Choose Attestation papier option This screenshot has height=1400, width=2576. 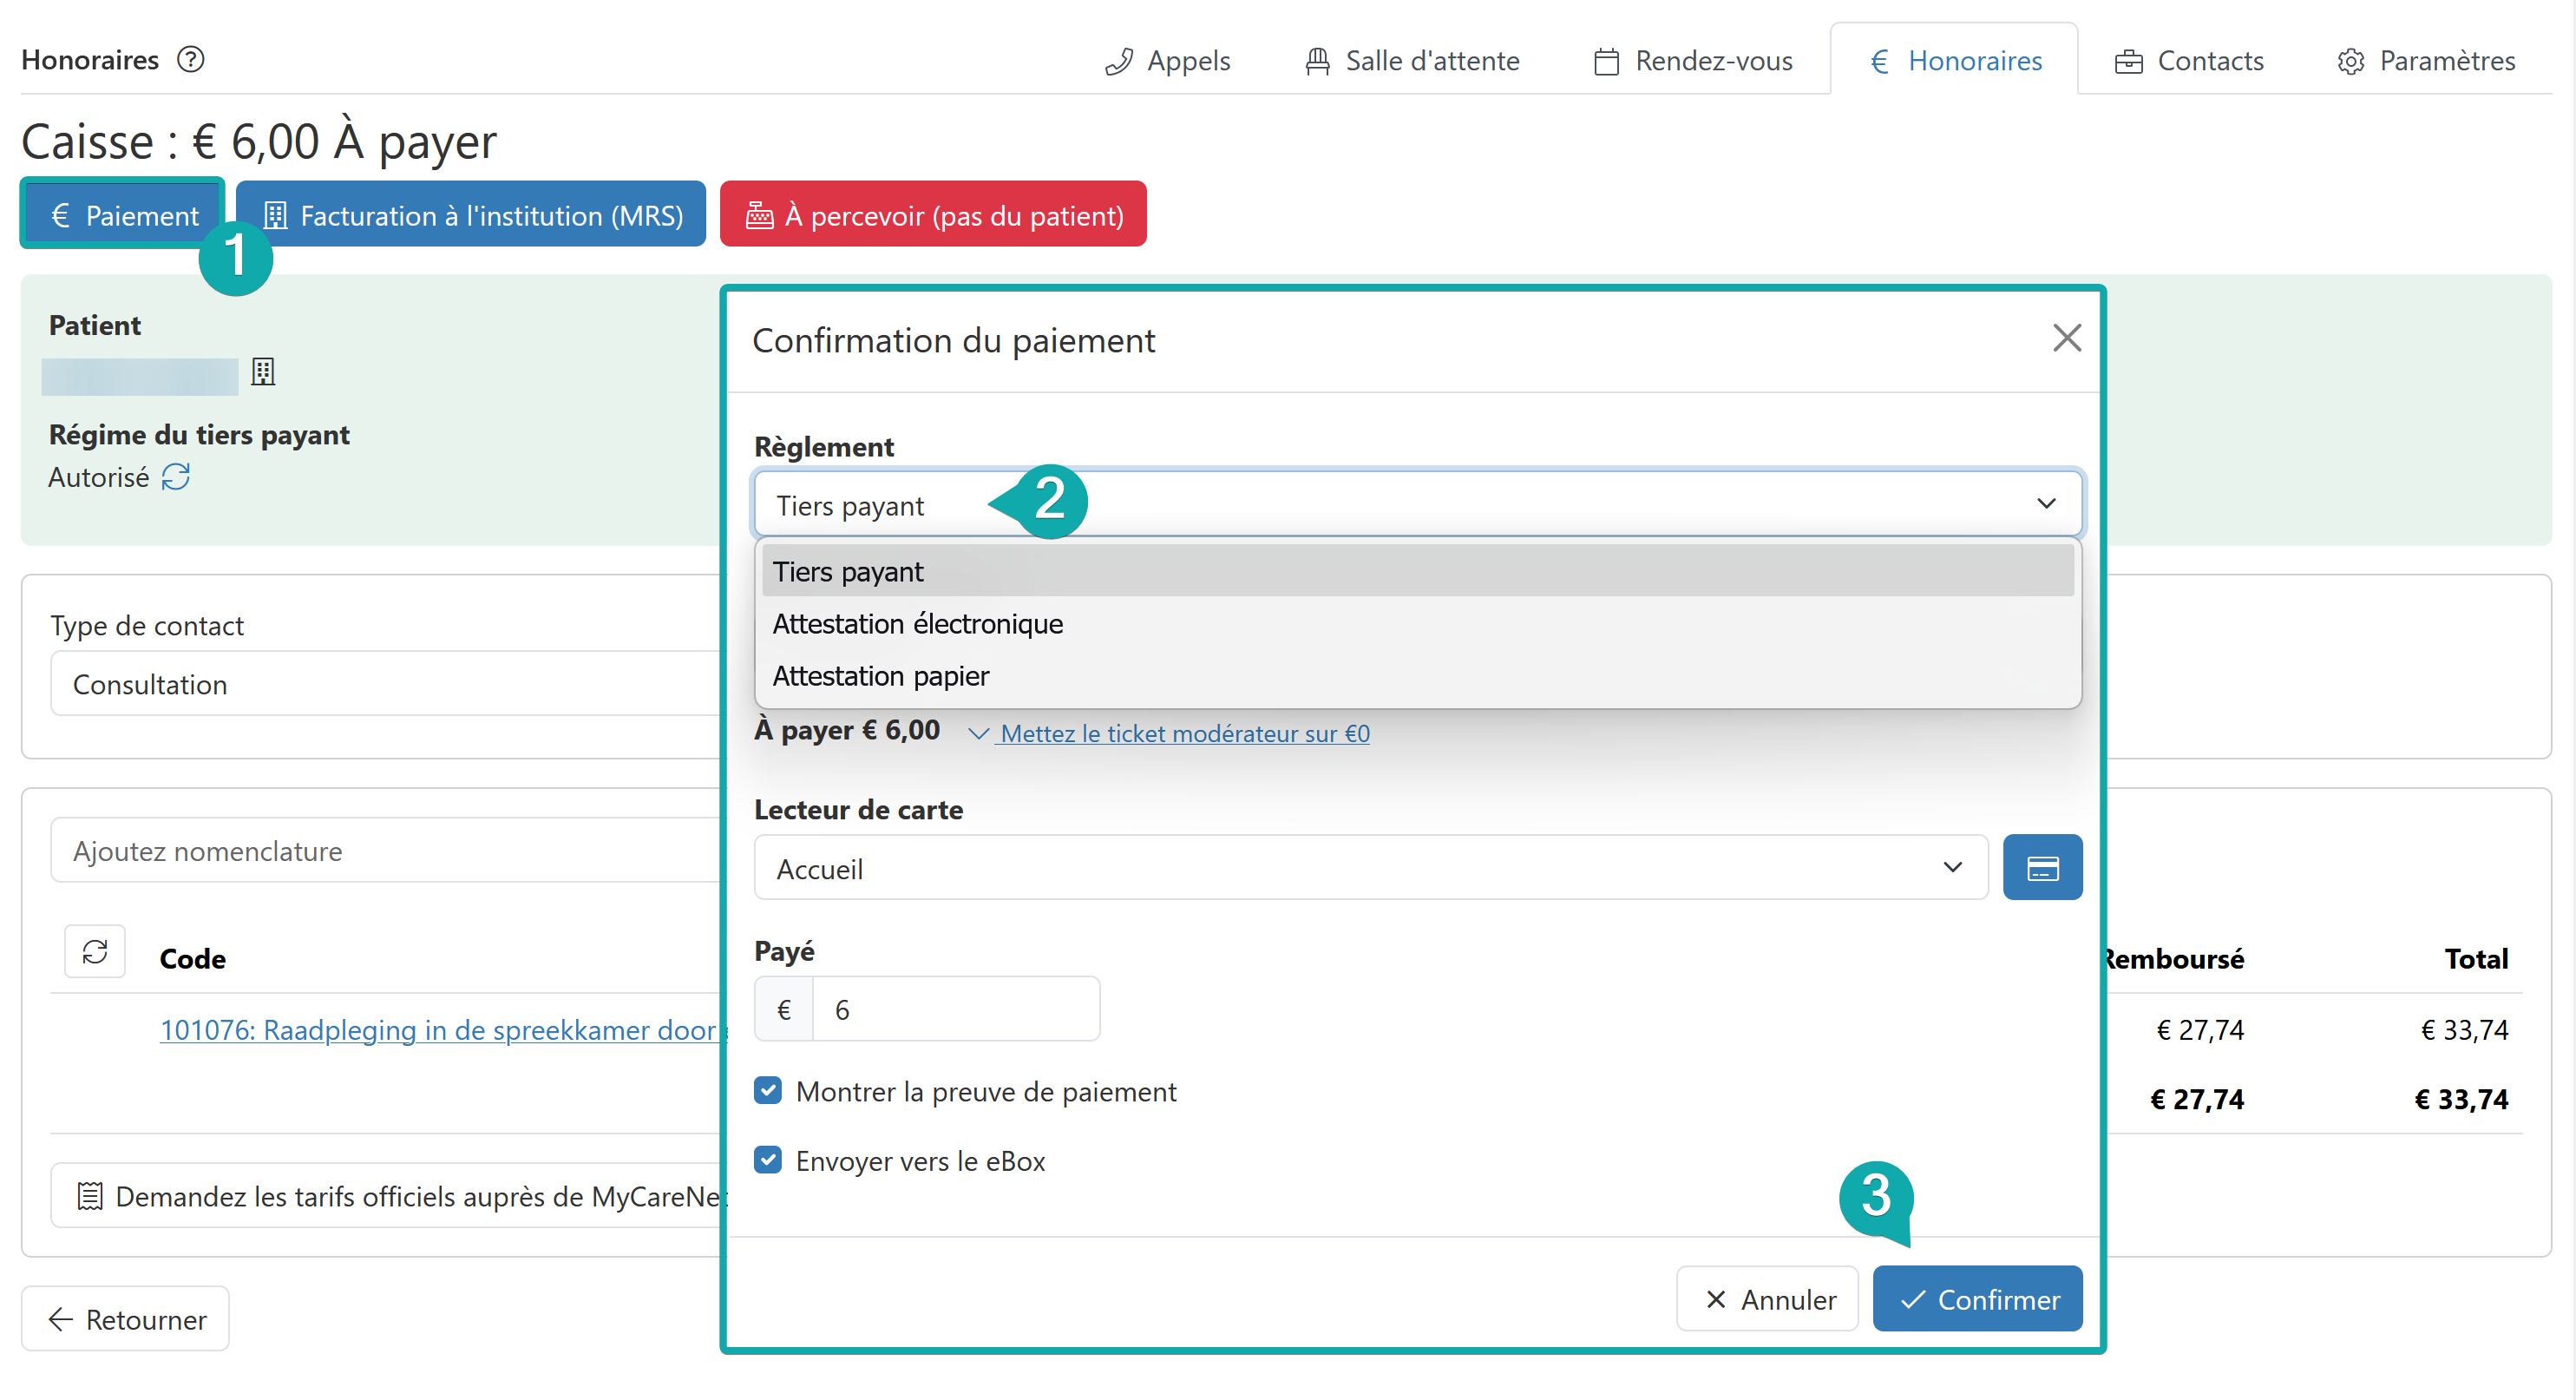pyautogui.click(x=1417, y=675)
